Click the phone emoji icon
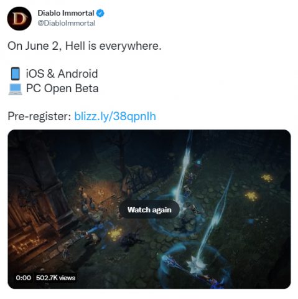Image resolution: width=298 pixels, height=299 pixels. pos(15,74)
